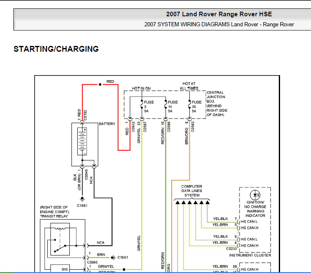Click the CENTRAL JUNCTION BOX description
Viewport: 311px width, 273px height.
[217, 104]
